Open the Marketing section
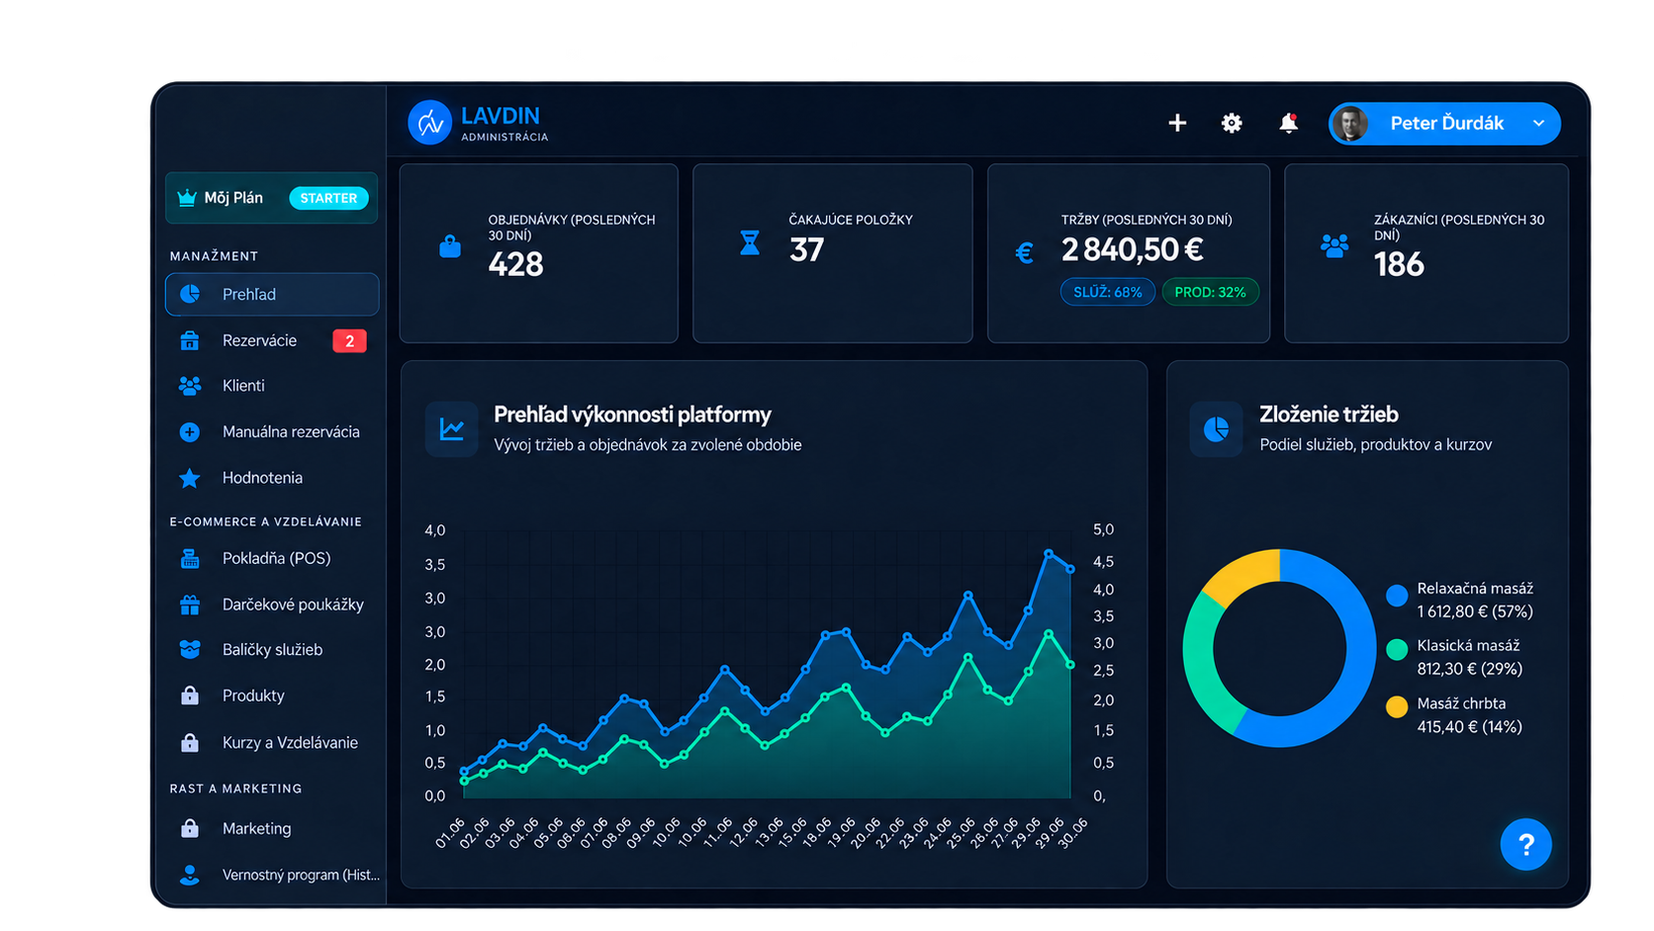 (272, 828)
